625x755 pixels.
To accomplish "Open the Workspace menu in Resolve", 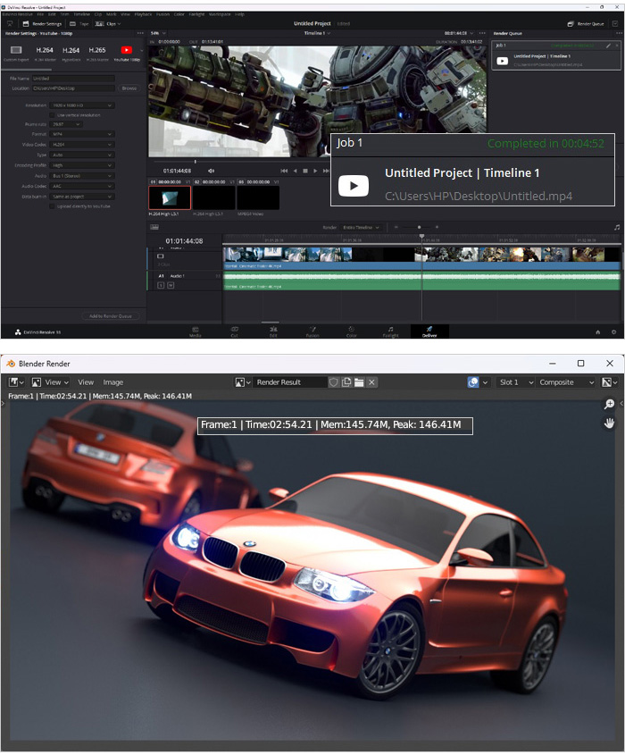I will tap(220, 14).
